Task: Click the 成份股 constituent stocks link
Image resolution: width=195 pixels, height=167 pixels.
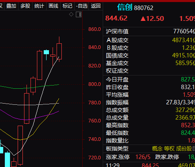Action: (x=184, y=149)
